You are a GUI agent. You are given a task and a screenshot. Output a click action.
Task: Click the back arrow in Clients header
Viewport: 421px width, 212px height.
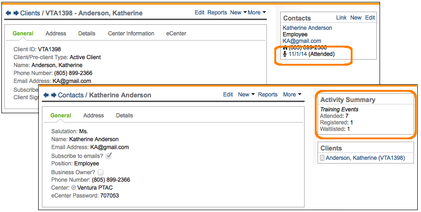click(x=7, y=13)
